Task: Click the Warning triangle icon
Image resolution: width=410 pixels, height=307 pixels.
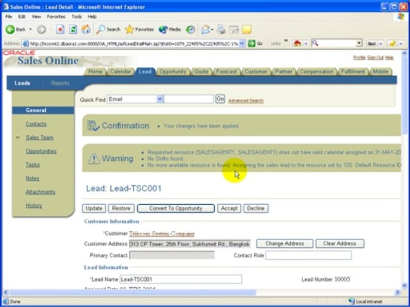Action: (94, 159)
